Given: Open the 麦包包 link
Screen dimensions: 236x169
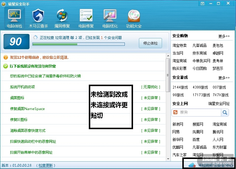Looking at the screenshot, I should click(218, 45).
